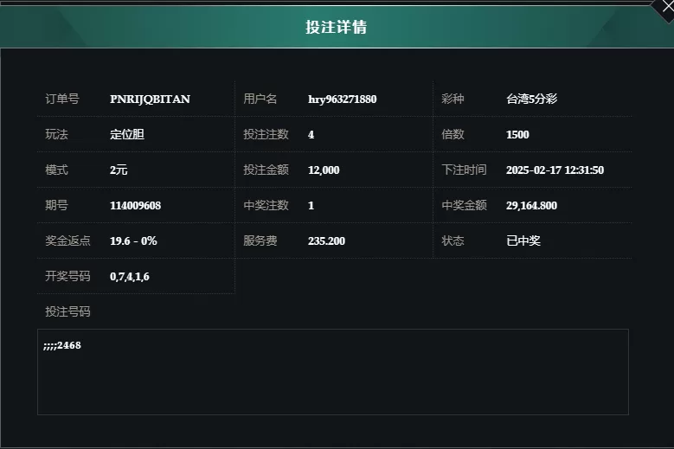Click the 定位胆 play method value

coord(127,134)
